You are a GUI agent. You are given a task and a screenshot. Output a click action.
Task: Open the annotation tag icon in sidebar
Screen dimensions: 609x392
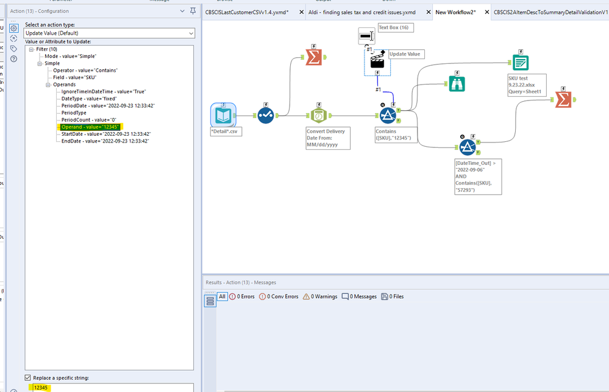coord(13,49)
